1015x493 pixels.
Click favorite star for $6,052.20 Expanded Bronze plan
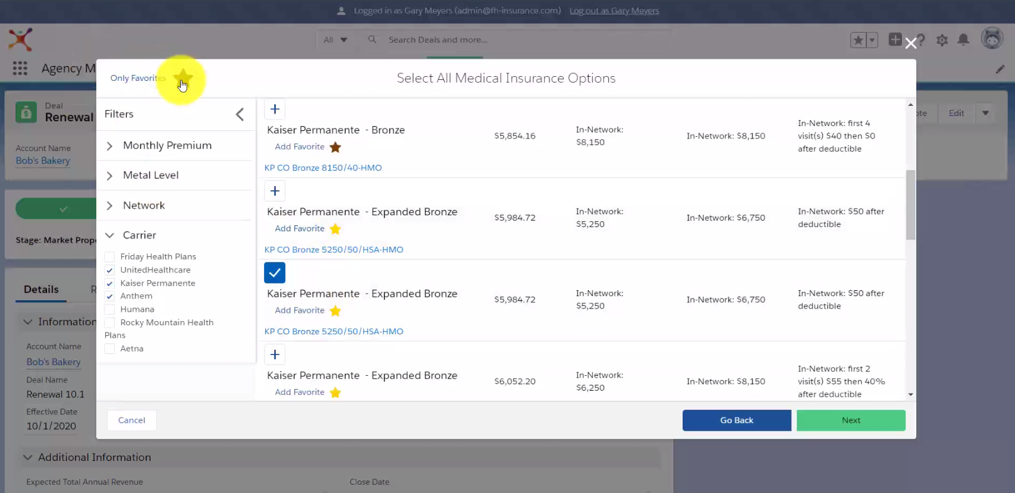click(x=335, y=392)
